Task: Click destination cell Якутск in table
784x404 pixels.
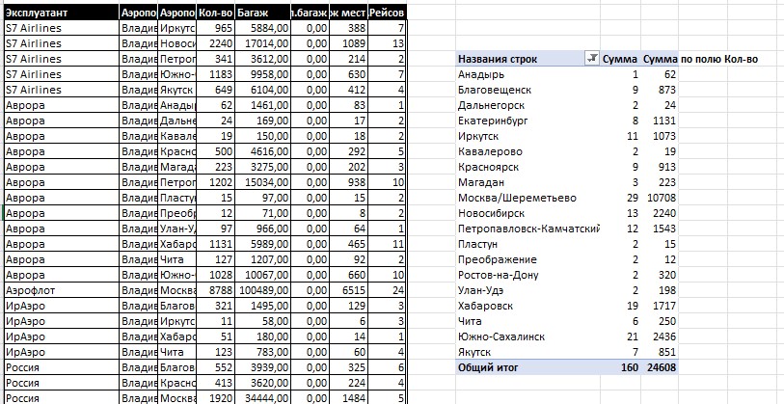Action: coord(177,90)
